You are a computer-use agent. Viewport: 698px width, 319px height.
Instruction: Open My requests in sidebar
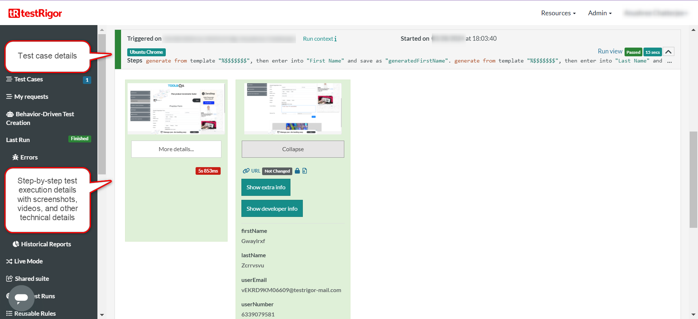[31, 97]
